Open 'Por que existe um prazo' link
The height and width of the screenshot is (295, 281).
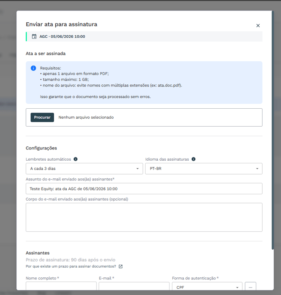click(71, 266)
